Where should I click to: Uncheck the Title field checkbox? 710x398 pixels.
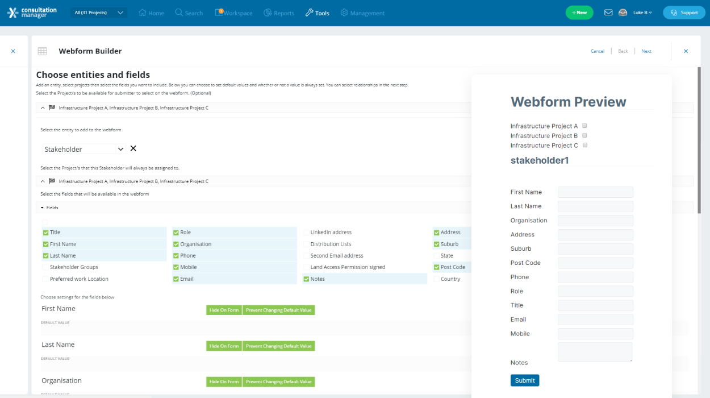click(x=45, y=233)
